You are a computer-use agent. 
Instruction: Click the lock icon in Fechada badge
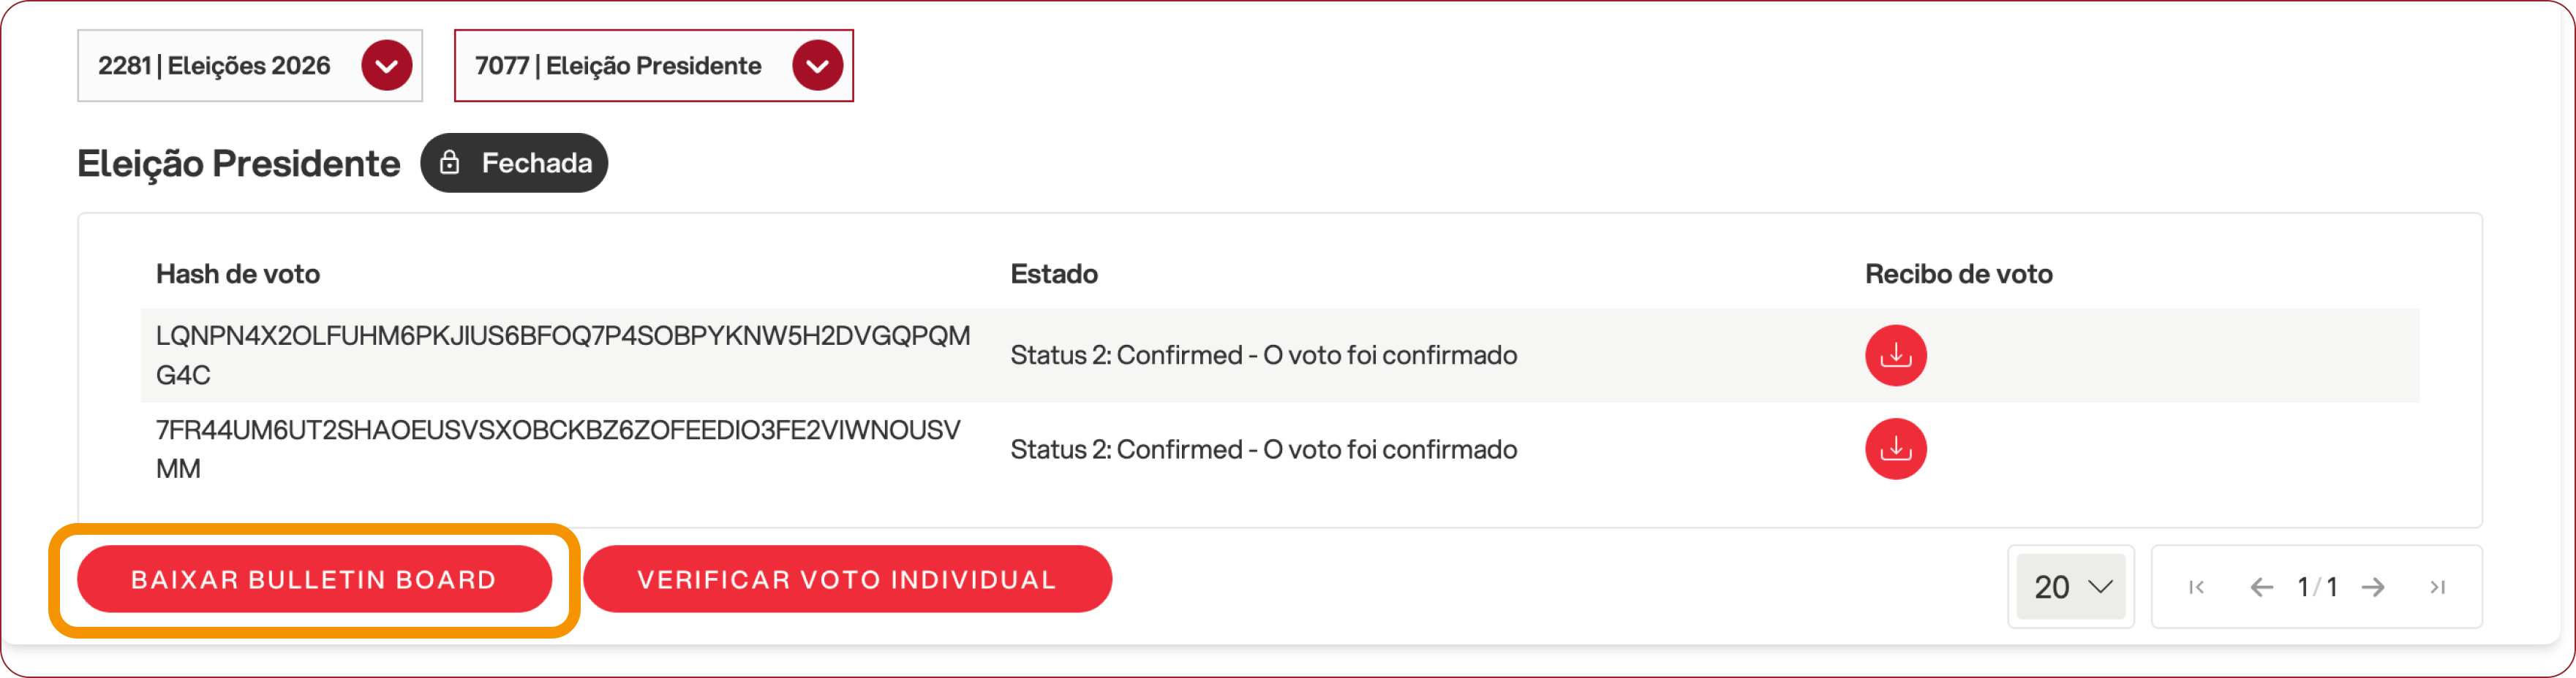point(450,163)
